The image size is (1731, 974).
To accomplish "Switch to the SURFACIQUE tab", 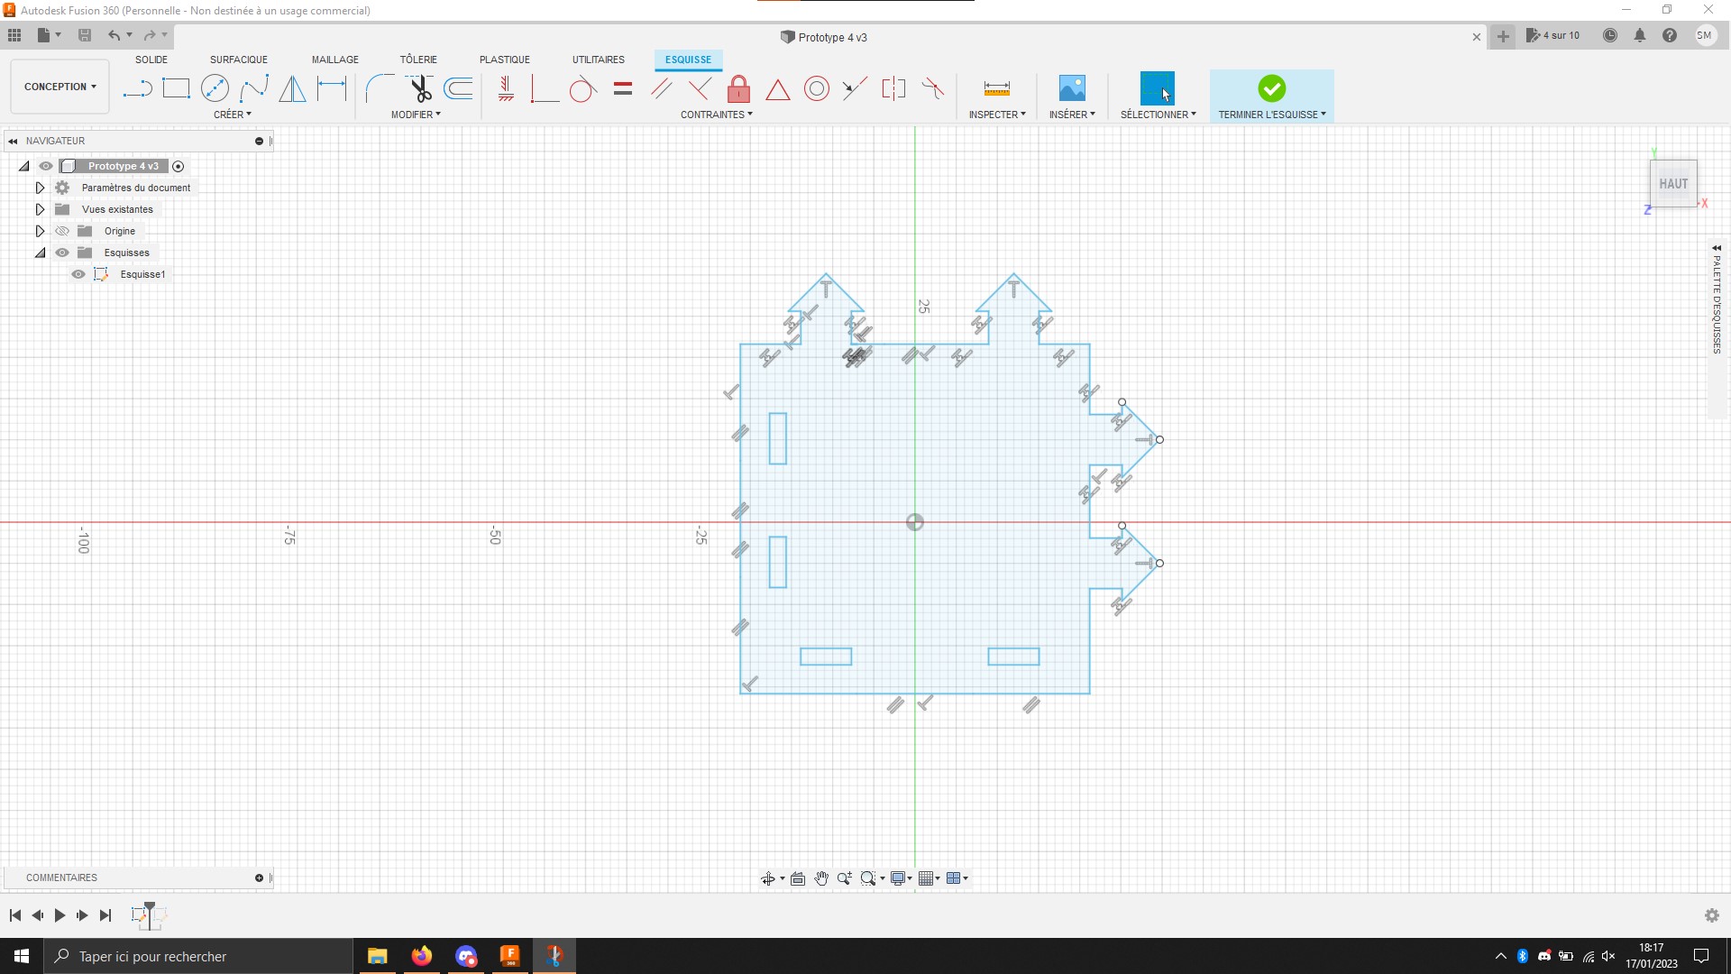I will point(239,60).
